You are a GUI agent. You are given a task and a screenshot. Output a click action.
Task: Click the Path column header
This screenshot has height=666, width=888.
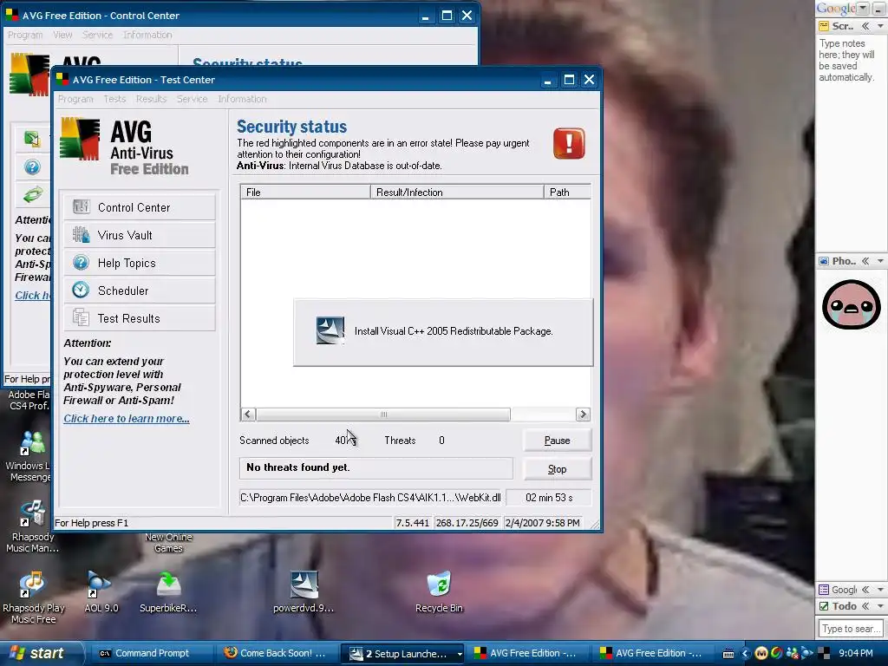pyautogui.click(x=567, y=192)
